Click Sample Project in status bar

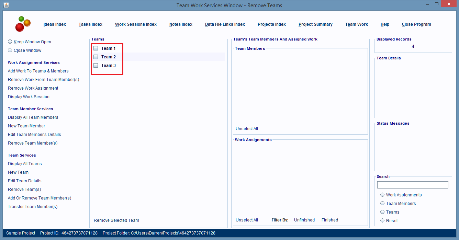point(21,233)
